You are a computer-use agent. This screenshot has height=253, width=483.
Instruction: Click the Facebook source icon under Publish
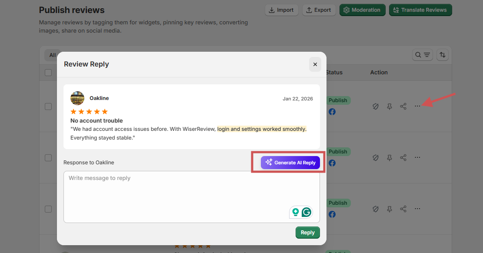[332, 112]
